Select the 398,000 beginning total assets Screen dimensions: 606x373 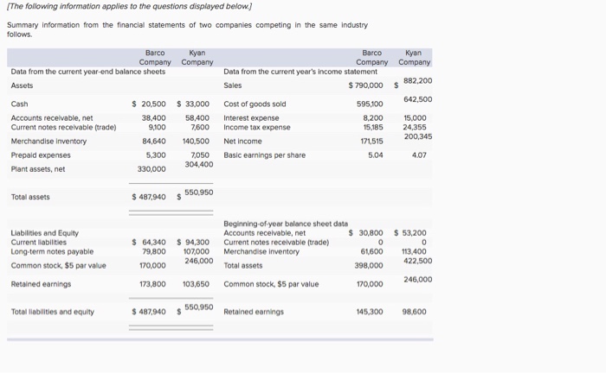pos(369,266)
